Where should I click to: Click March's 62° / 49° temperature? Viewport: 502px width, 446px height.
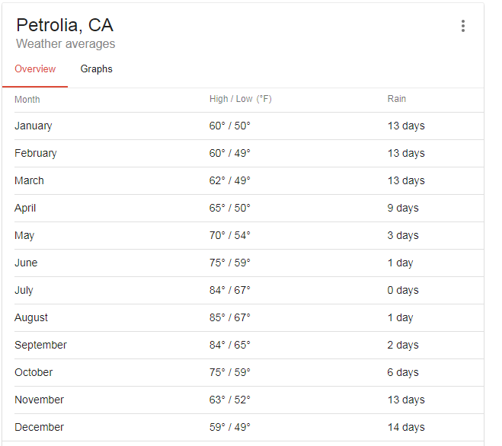click(229, 180)
